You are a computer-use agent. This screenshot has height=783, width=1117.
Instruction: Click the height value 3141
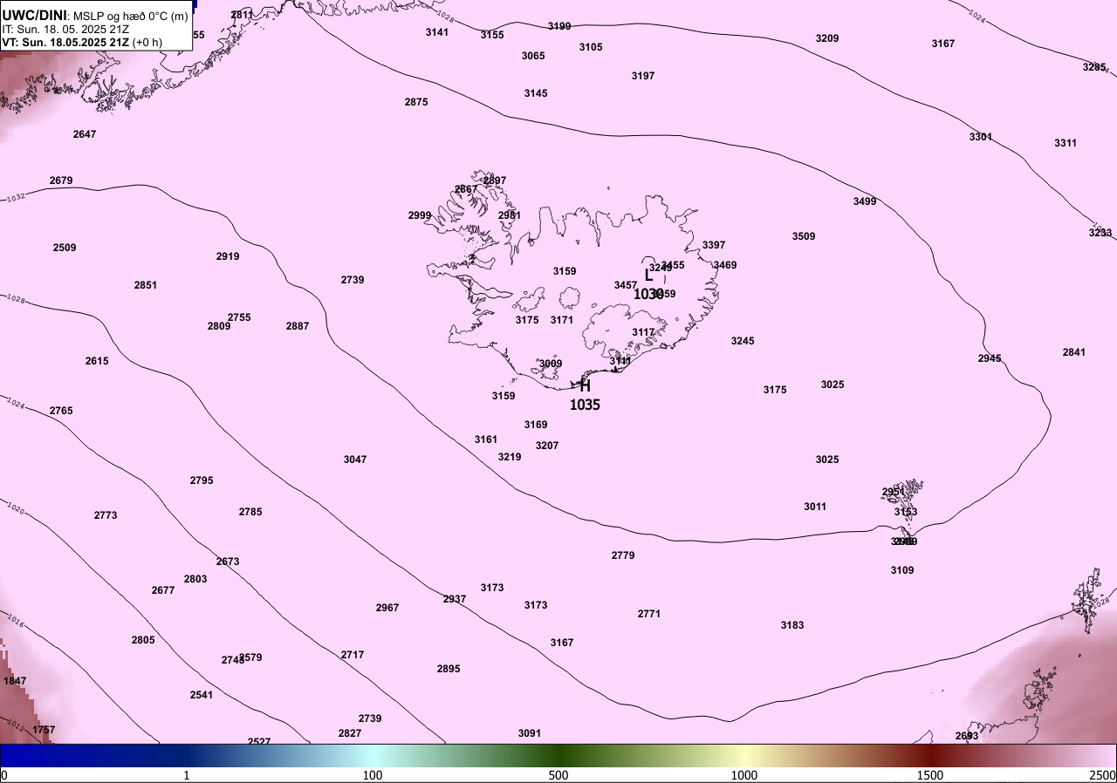[x=437, y=32]
